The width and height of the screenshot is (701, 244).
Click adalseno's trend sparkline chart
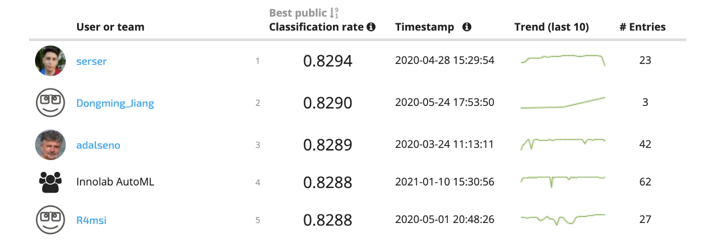click(x=563, y=143)
